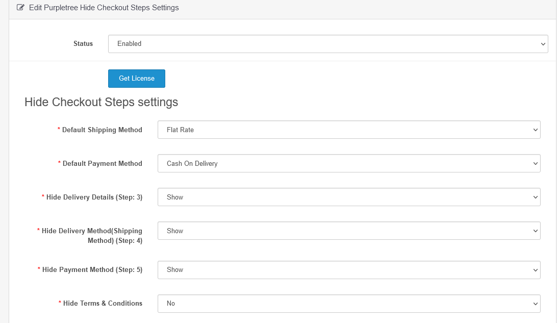Click the pencil edit icon in header
The image size is (557, 323).
click(x=20, y=8)
